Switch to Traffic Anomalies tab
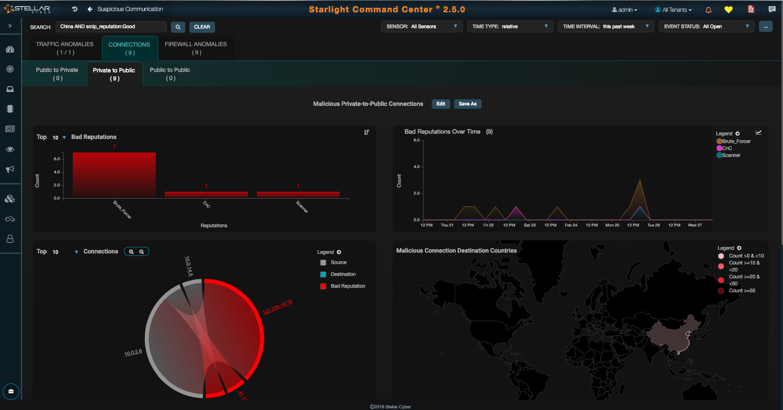 [x=65, y=48]
